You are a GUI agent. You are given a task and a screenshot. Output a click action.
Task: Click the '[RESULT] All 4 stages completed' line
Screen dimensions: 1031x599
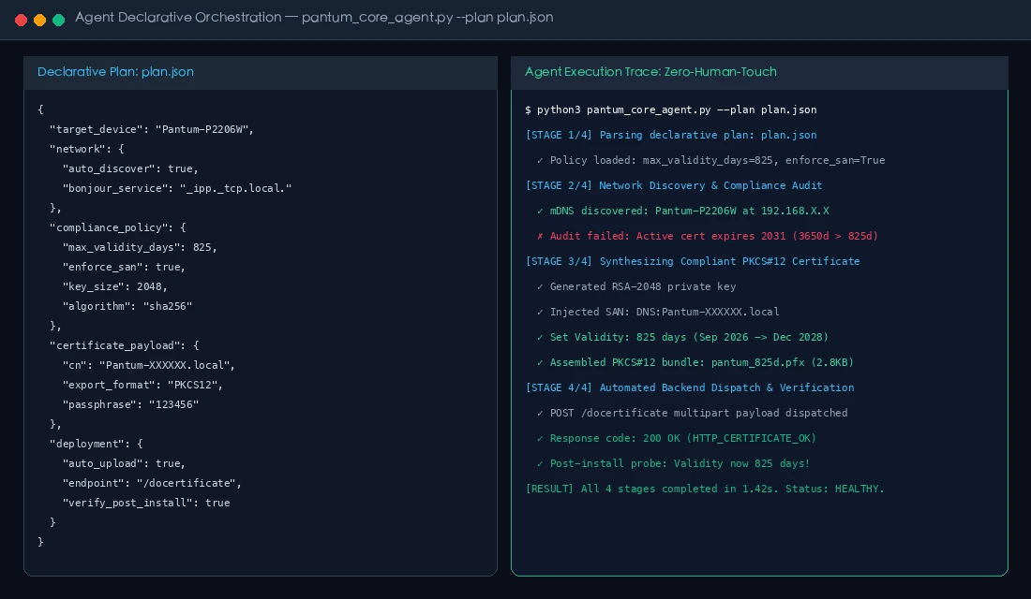(x=705, y=489)
